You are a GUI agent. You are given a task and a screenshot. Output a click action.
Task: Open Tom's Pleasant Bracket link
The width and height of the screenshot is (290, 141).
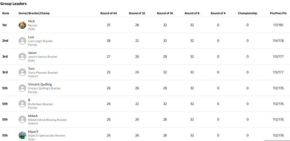[43, 72]
